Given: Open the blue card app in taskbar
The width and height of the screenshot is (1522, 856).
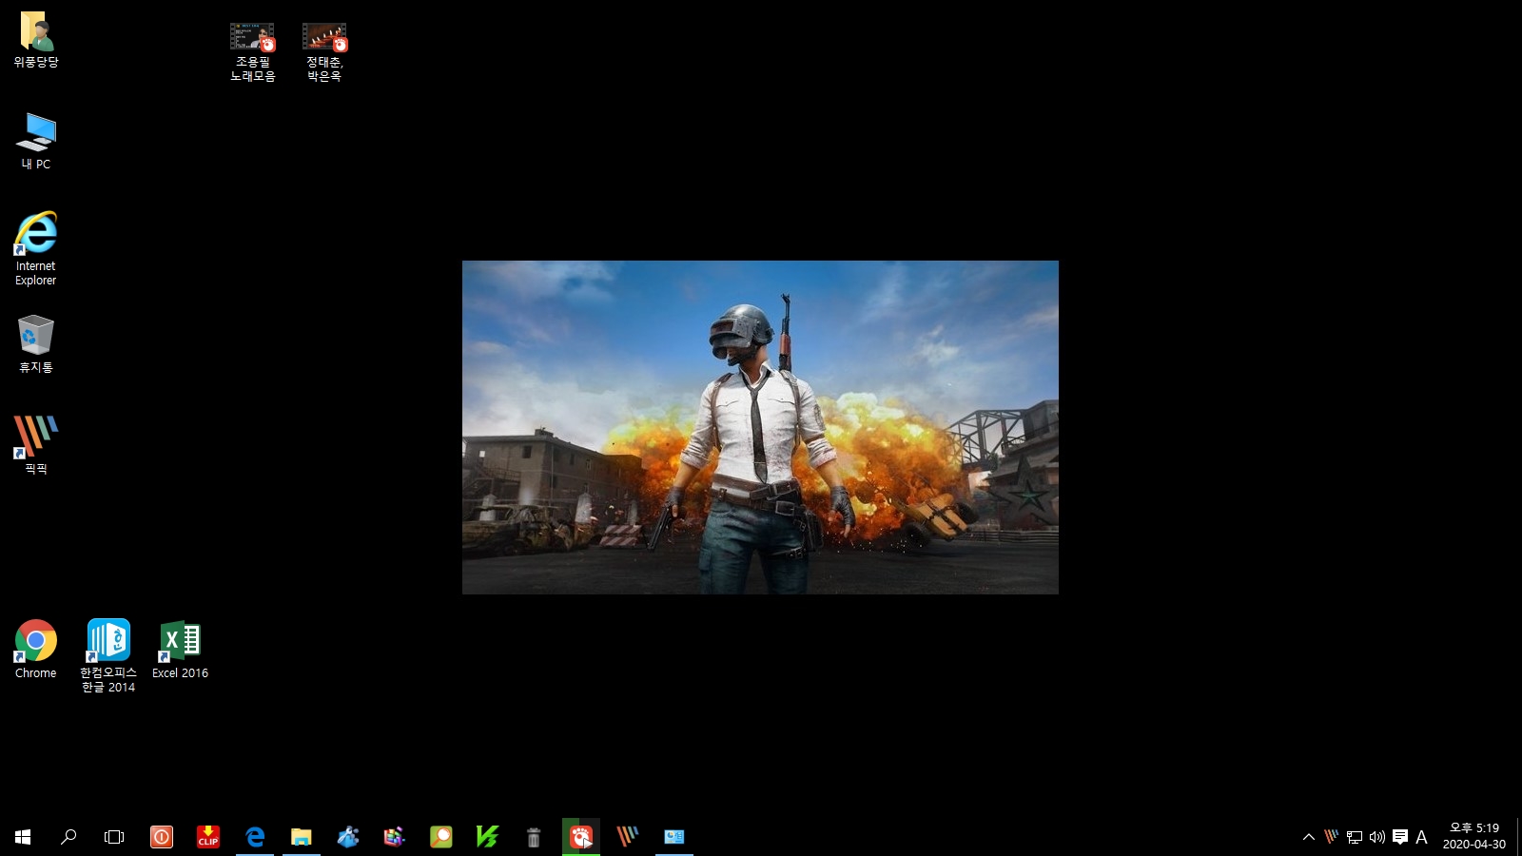Looking at the screenshot, I should tap(674, 837).
